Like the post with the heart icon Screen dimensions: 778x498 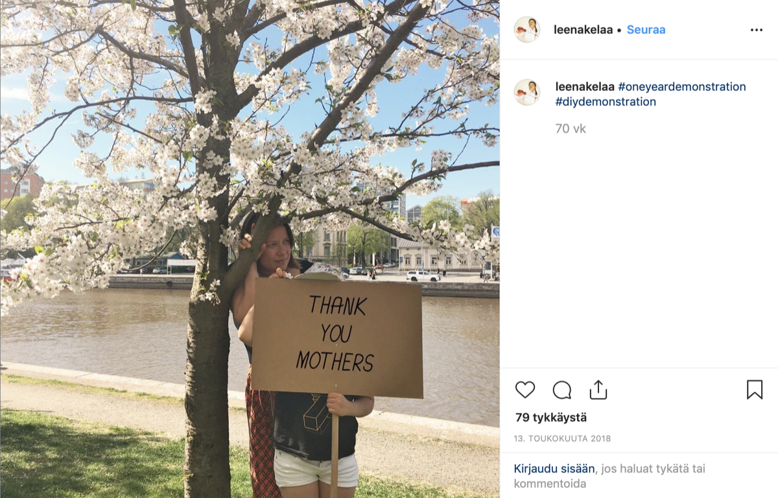pyautogui.click(x=525, y=390)
